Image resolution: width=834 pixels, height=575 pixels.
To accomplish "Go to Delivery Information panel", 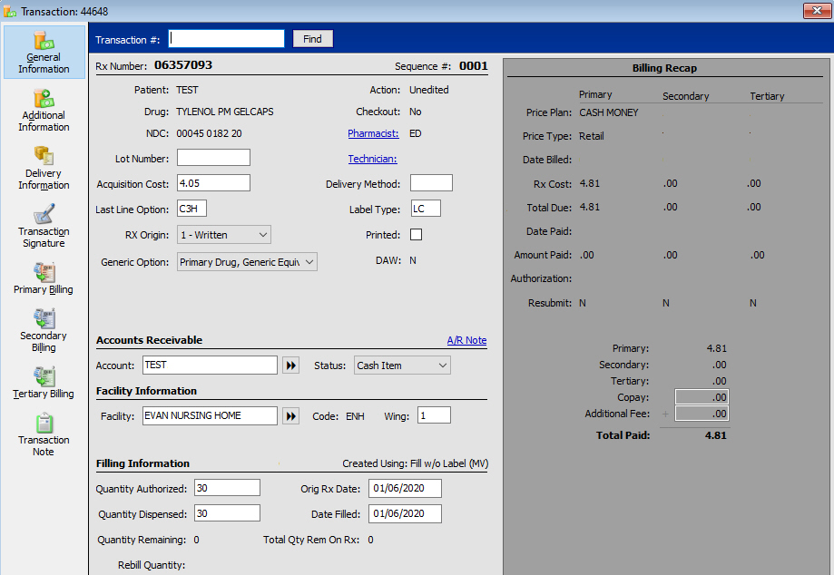I will (x=44, y=168).
